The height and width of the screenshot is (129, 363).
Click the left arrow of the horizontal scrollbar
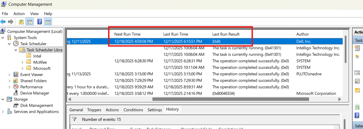point(70,99)
